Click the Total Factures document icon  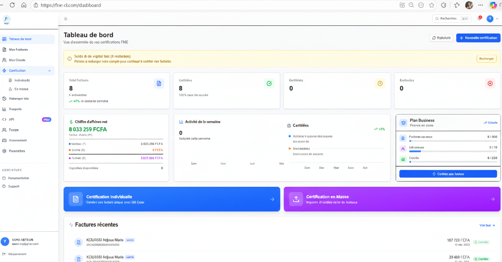point(159,83)
